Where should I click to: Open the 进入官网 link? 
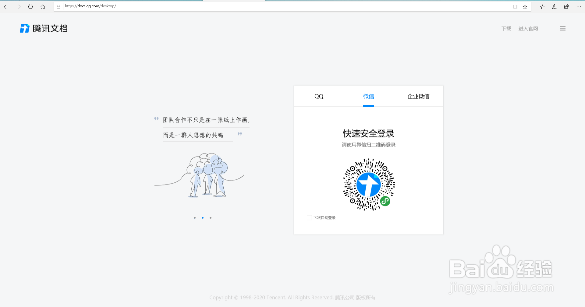528,28
